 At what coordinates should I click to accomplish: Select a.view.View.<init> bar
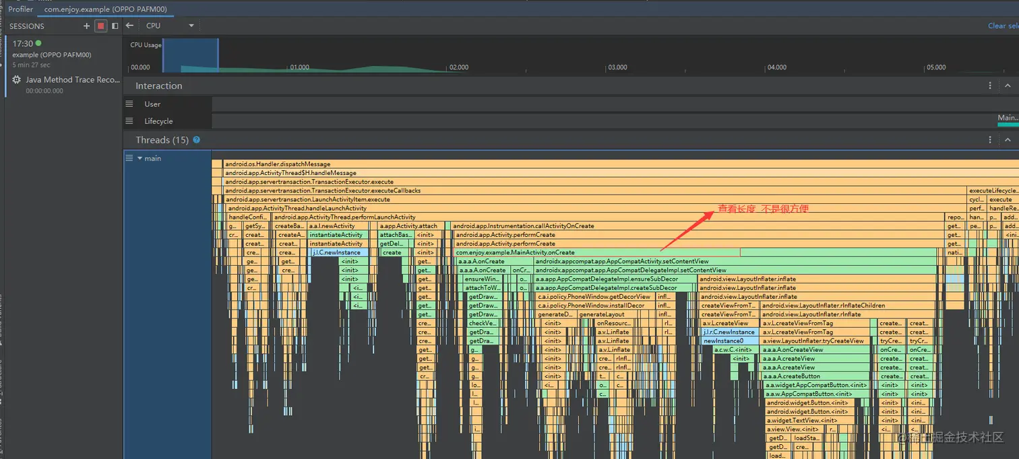tap(796, 429)
